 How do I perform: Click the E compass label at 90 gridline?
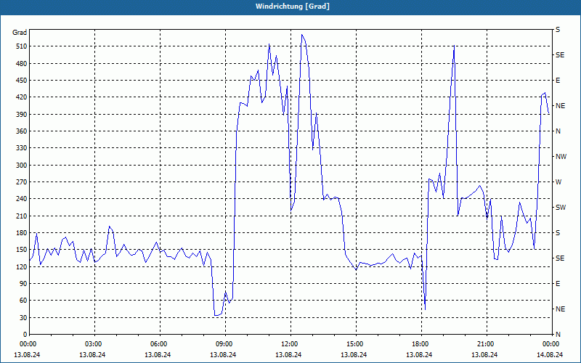tap(558, 284)
